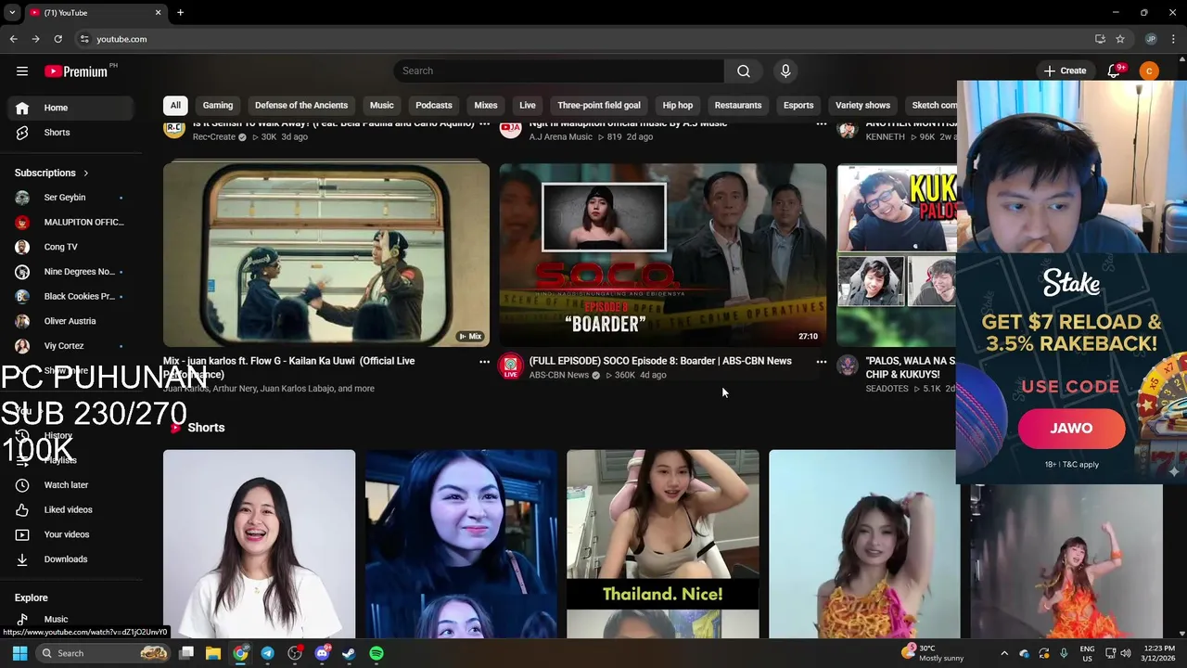Select the Variety shows chip
This screenshot has width=1187, height=668.
[x=862, y=105]
